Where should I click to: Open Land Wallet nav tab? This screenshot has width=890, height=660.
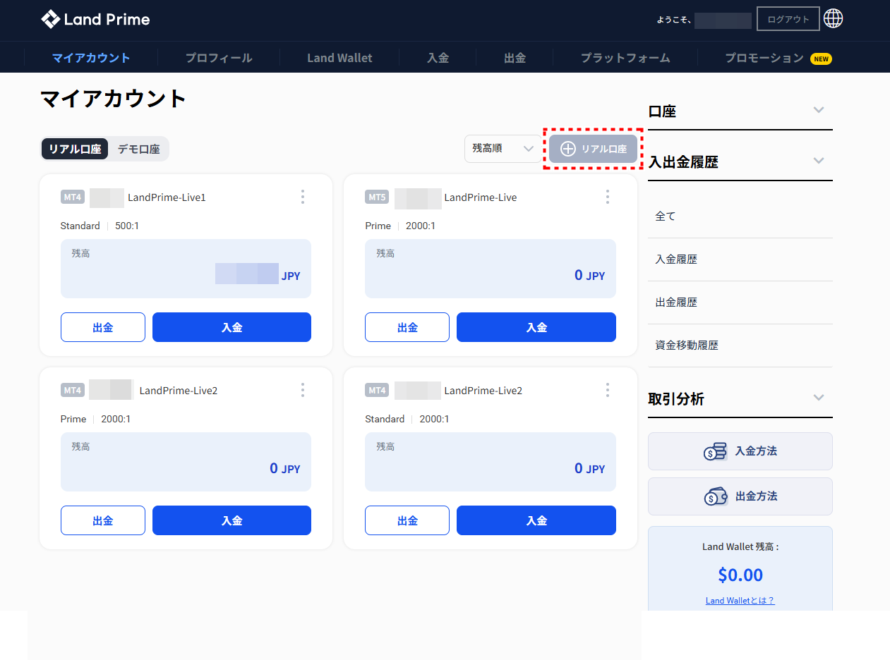click(x=339, y=58)
